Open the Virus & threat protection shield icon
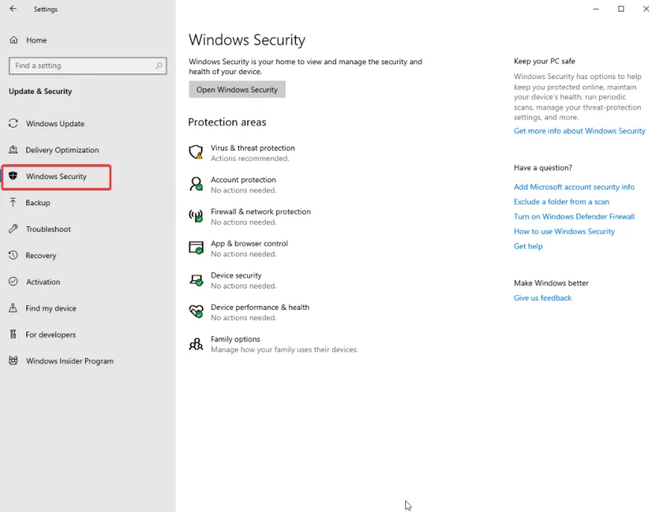659x512 pixels. [x=196, y=151]
